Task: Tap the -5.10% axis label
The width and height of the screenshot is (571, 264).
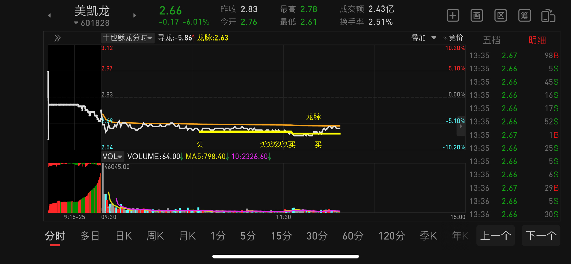Action: point(455,121)
